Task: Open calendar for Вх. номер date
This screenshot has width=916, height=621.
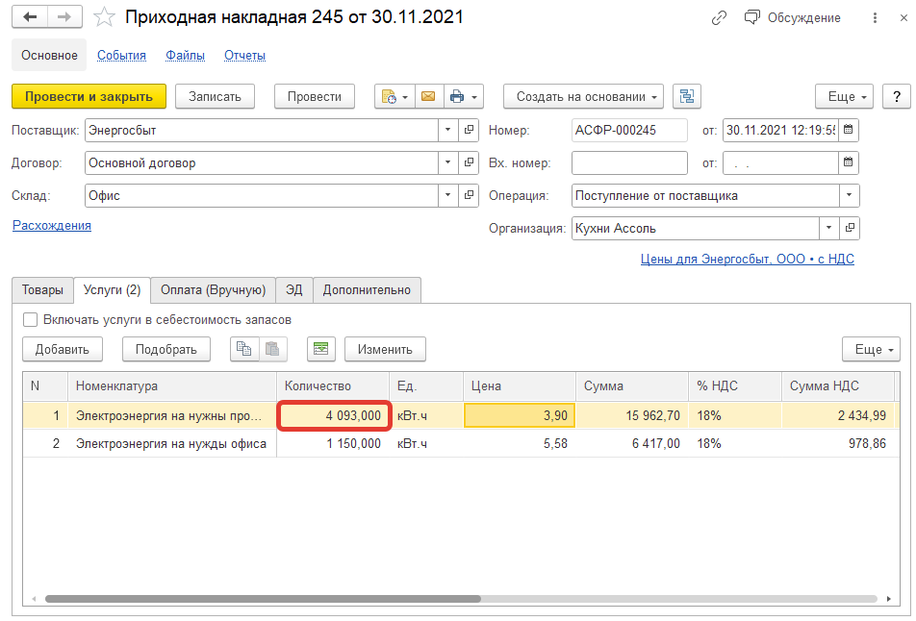Action: (x=849, y=162)
